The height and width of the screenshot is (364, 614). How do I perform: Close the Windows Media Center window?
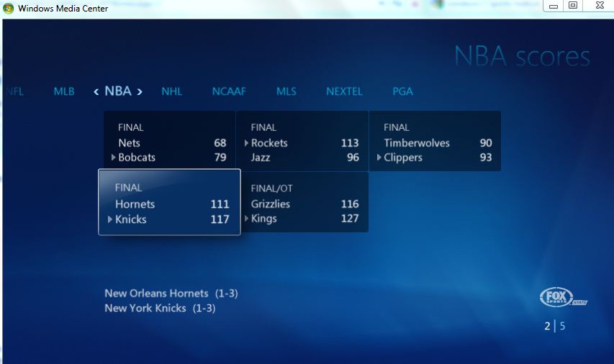point(600,6)
